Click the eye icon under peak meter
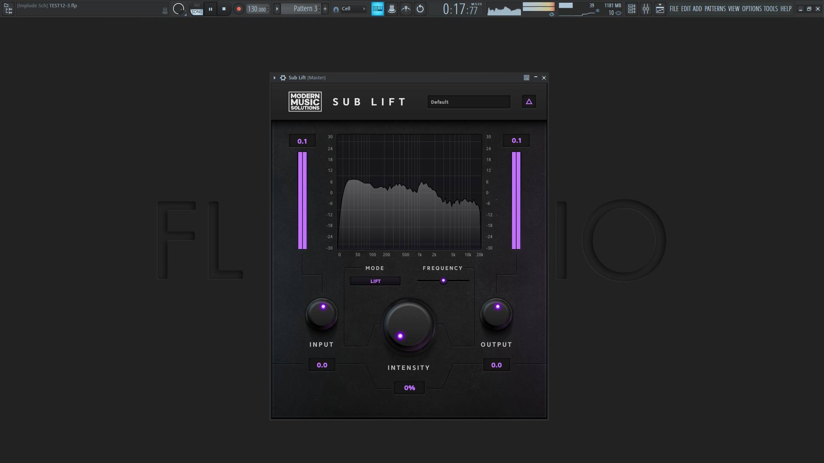This screenshot has height=463, width=824. coord(551,14)
